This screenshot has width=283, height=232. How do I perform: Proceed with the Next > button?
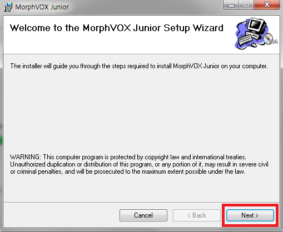250,215
